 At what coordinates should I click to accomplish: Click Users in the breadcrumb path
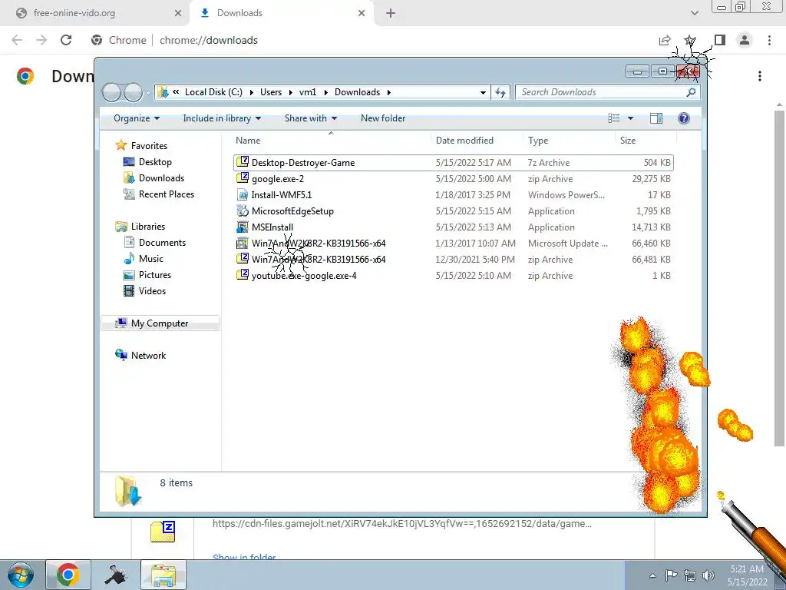(x=271, y=92)
